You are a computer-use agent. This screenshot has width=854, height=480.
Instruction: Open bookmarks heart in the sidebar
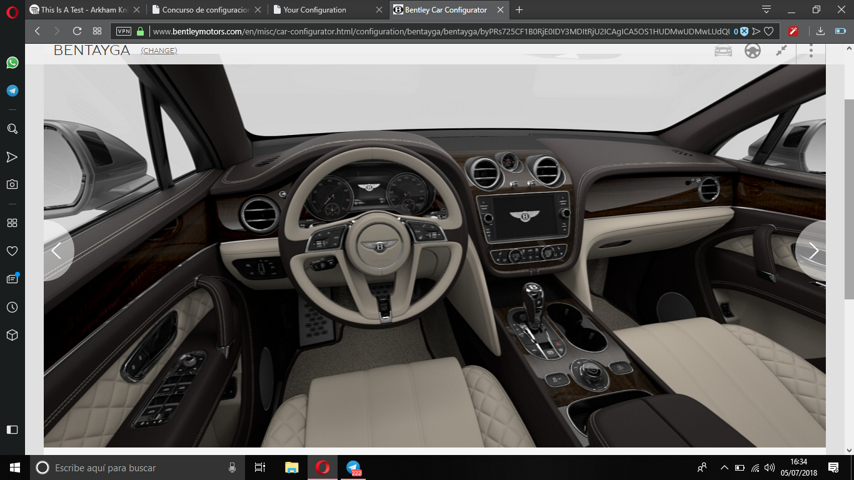[x=12, y=251]
